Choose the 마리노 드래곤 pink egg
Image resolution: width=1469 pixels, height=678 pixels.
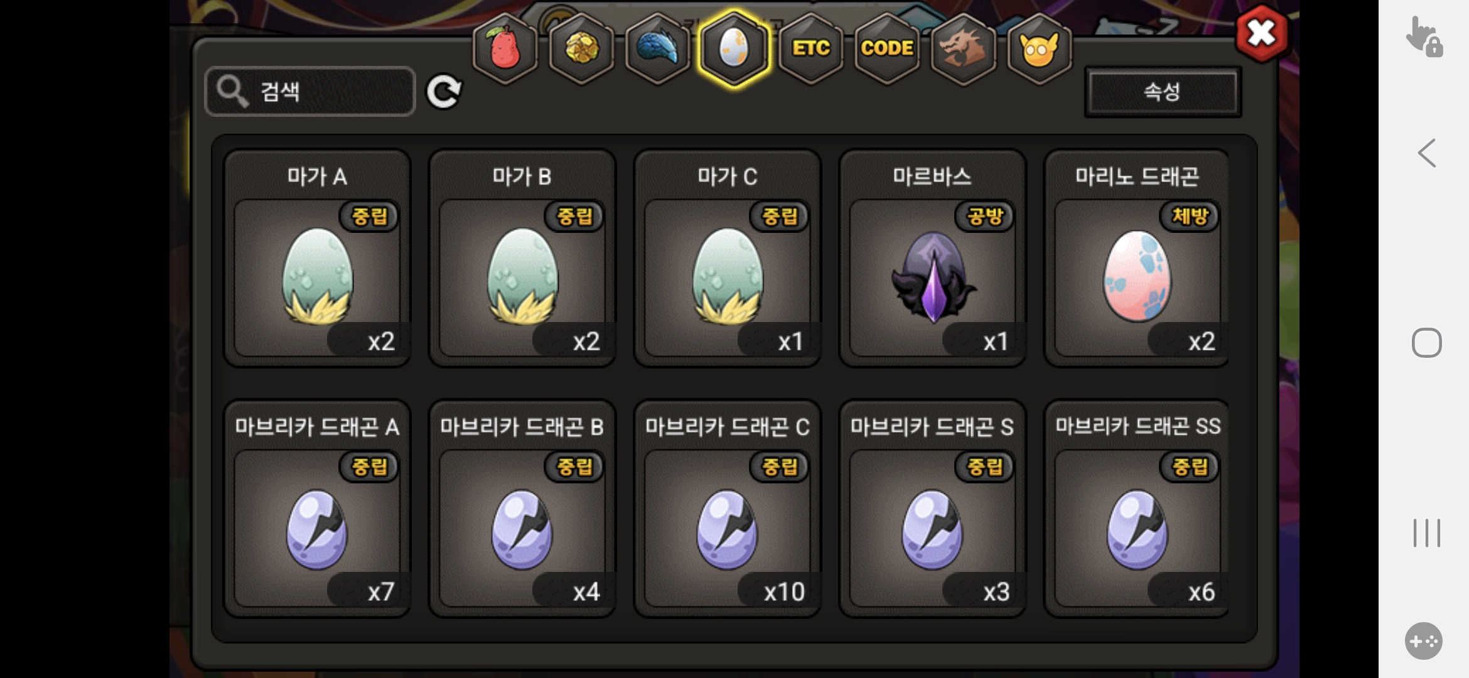(x=1137, y=258)
